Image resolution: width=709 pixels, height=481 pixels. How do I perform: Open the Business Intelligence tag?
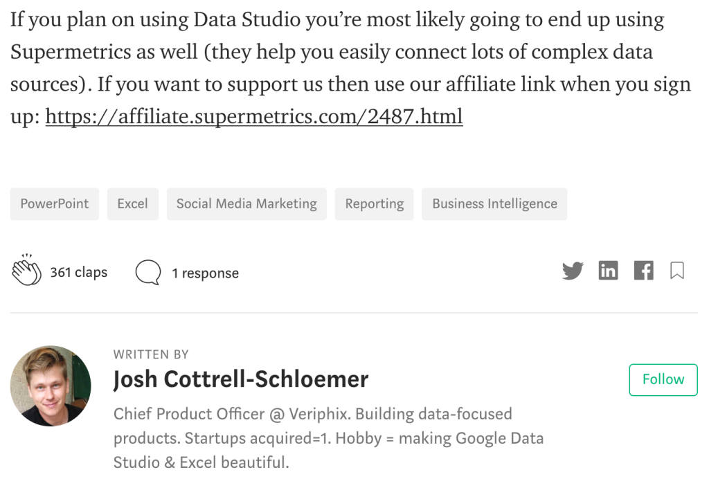click(x=494, y=204)
